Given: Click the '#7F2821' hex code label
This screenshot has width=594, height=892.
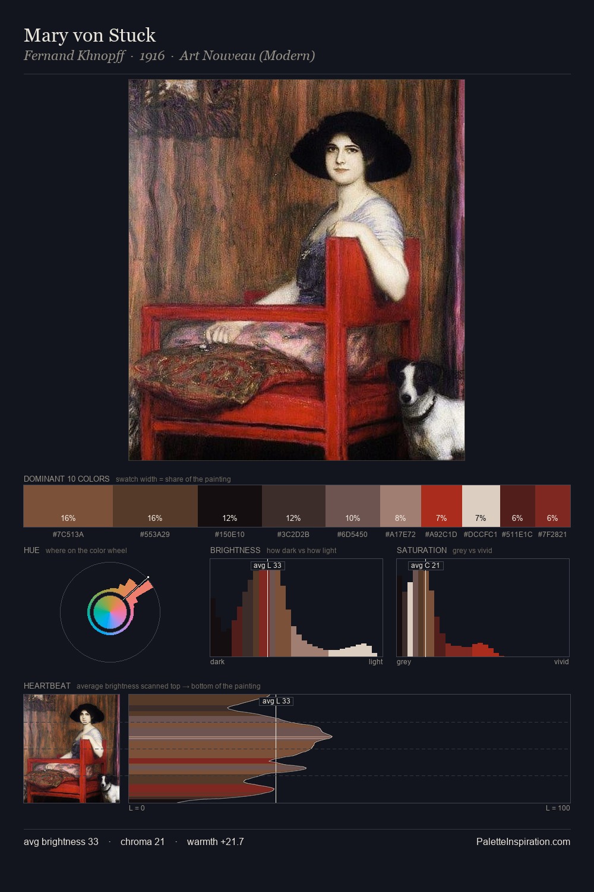Looking at the screenshot, I should (552, 534).
